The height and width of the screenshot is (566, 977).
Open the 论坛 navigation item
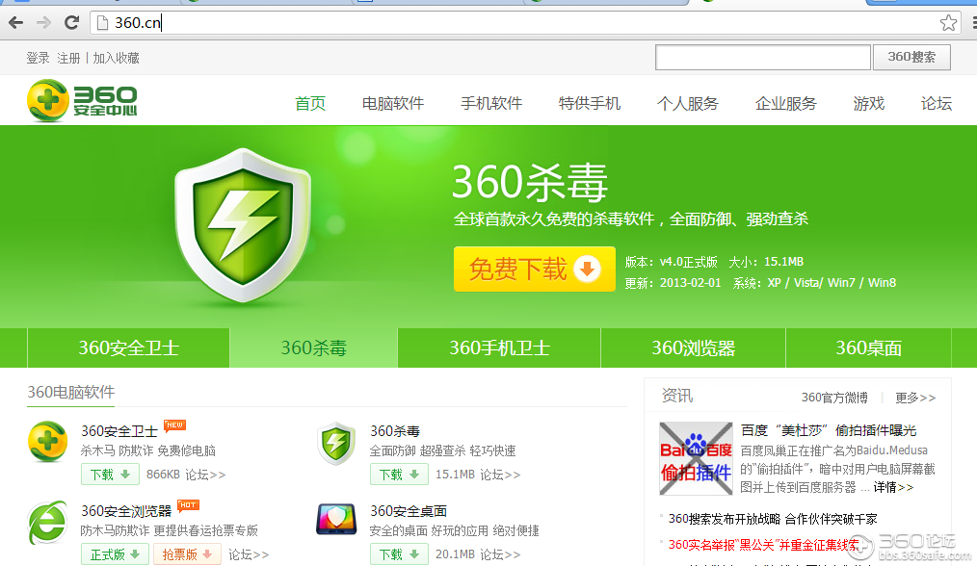point(937,103)
